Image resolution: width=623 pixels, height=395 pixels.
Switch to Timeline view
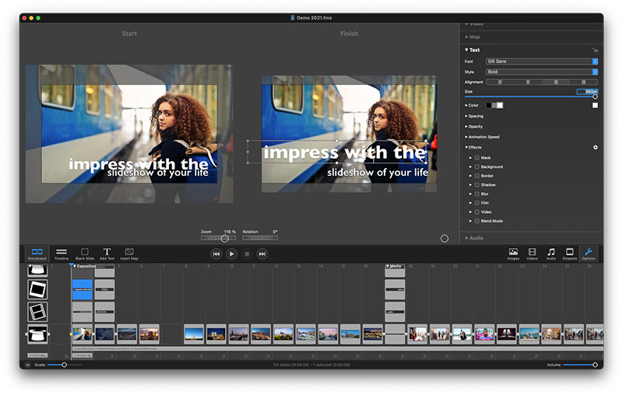62,253
